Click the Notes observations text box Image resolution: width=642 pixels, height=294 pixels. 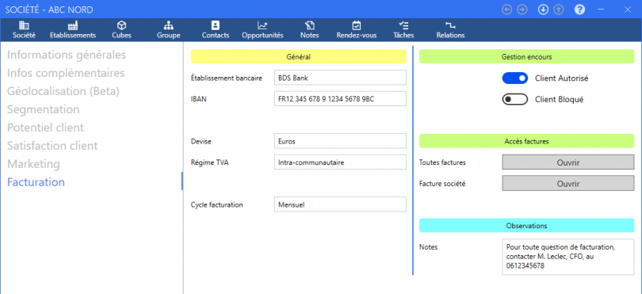coord(567,257)
